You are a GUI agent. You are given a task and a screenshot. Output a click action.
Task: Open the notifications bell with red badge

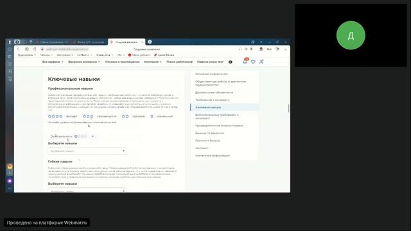pos(245,62)
